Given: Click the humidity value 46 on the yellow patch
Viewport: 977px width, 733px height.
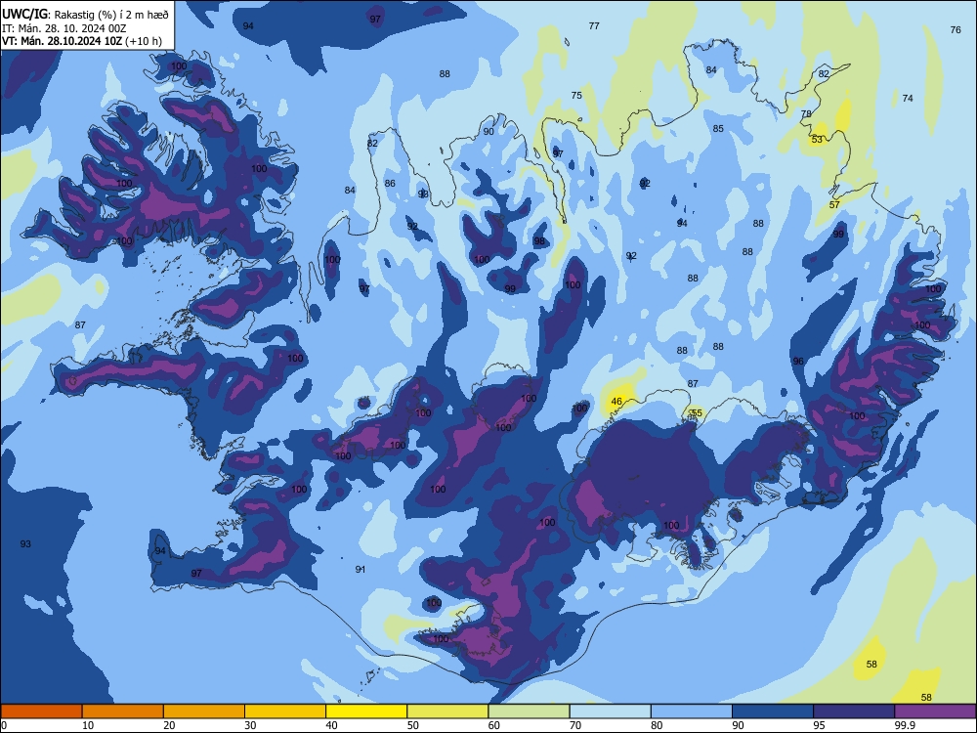Looking at the screenshot, I should pyautogui.click(x=616, y=402).
